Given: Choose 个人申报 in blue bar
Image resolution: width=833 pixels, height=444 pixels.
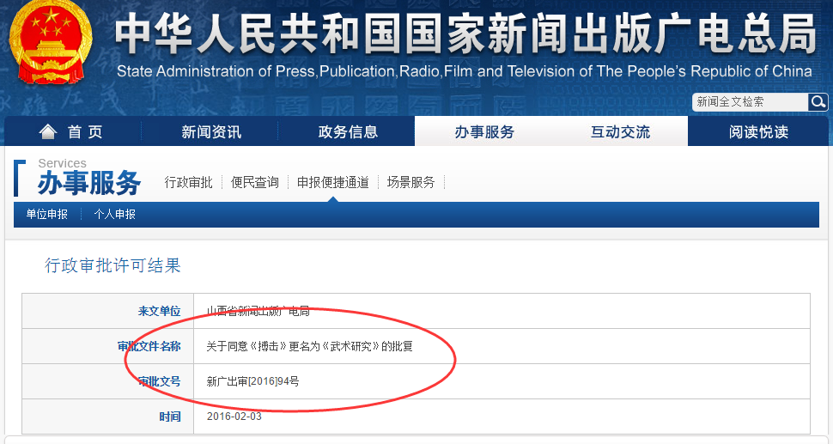Looking at the screenshot, I should pyautogui.click(x=115, y=214).
